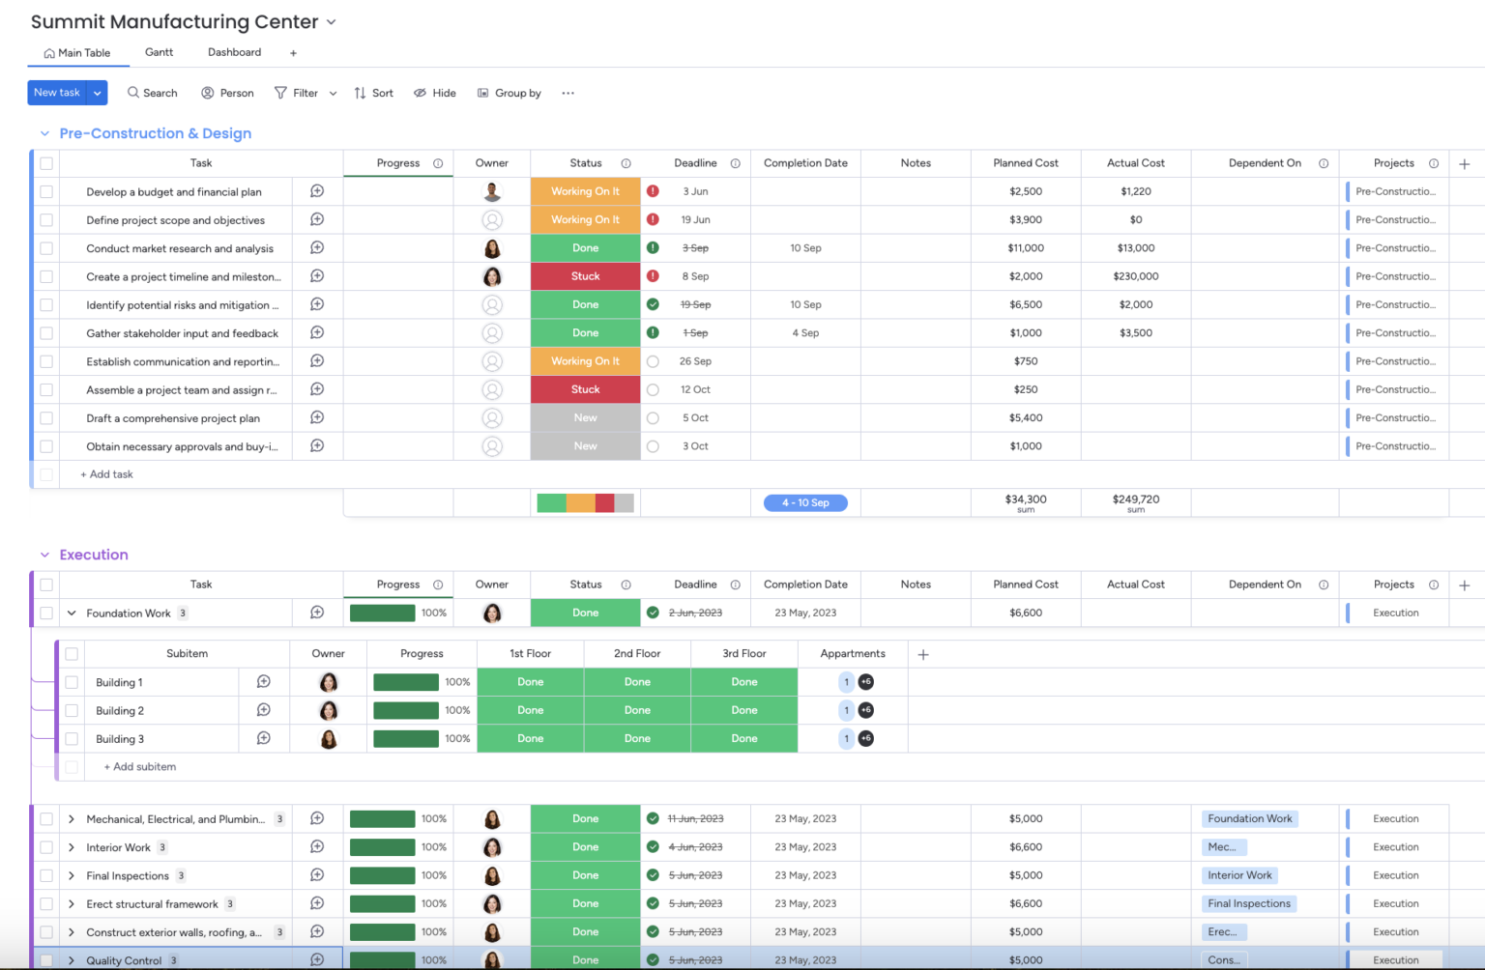Open more options ellipsis in toolbar
This screenshot has height=970, width=1485.
pyautogui.click(x=568, y=93)
